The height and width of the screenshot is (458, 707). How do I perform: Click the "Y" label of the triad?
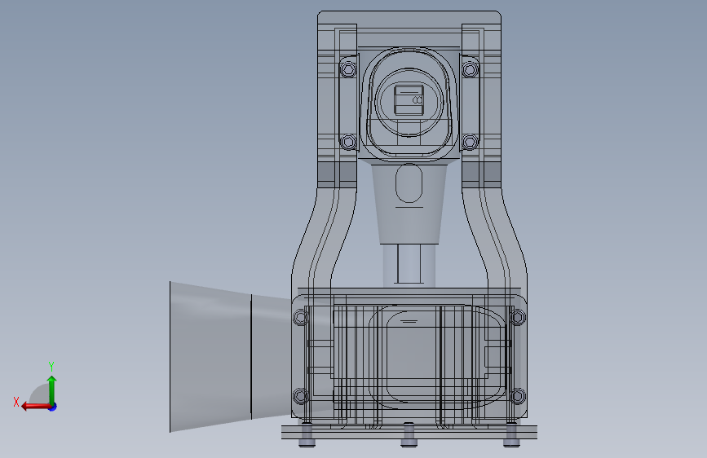coord(51,366)
